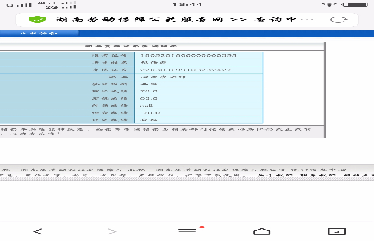This screenshot has height=241, width=374.
Task: Tap the practical score value 63.0
Action: [x=149, y=98]
